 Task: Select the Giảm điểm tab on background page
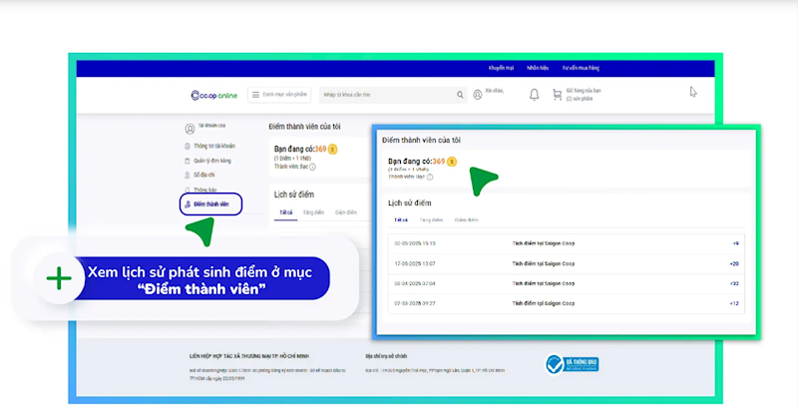point(346,212)
